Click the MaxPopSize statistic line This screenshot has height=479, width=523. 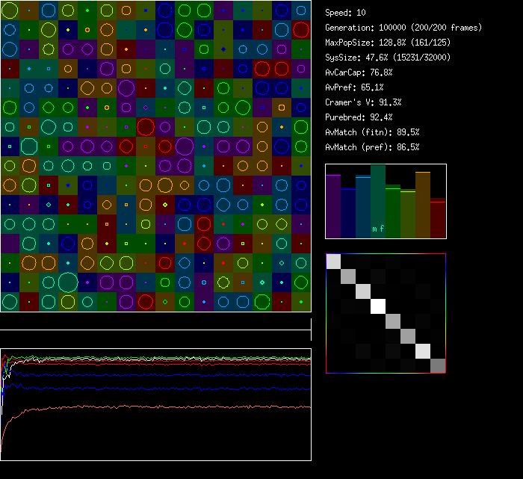(388, 43)
